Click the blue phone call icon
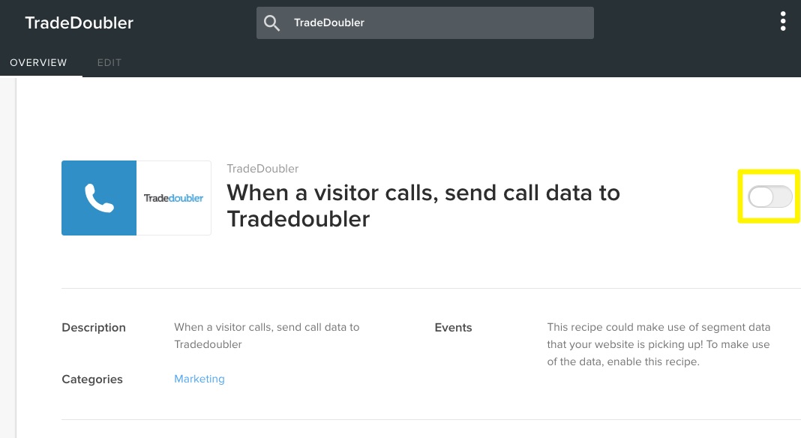Image resolution: width=801 pixels, height=438 pixels. [x=99, y=198]
